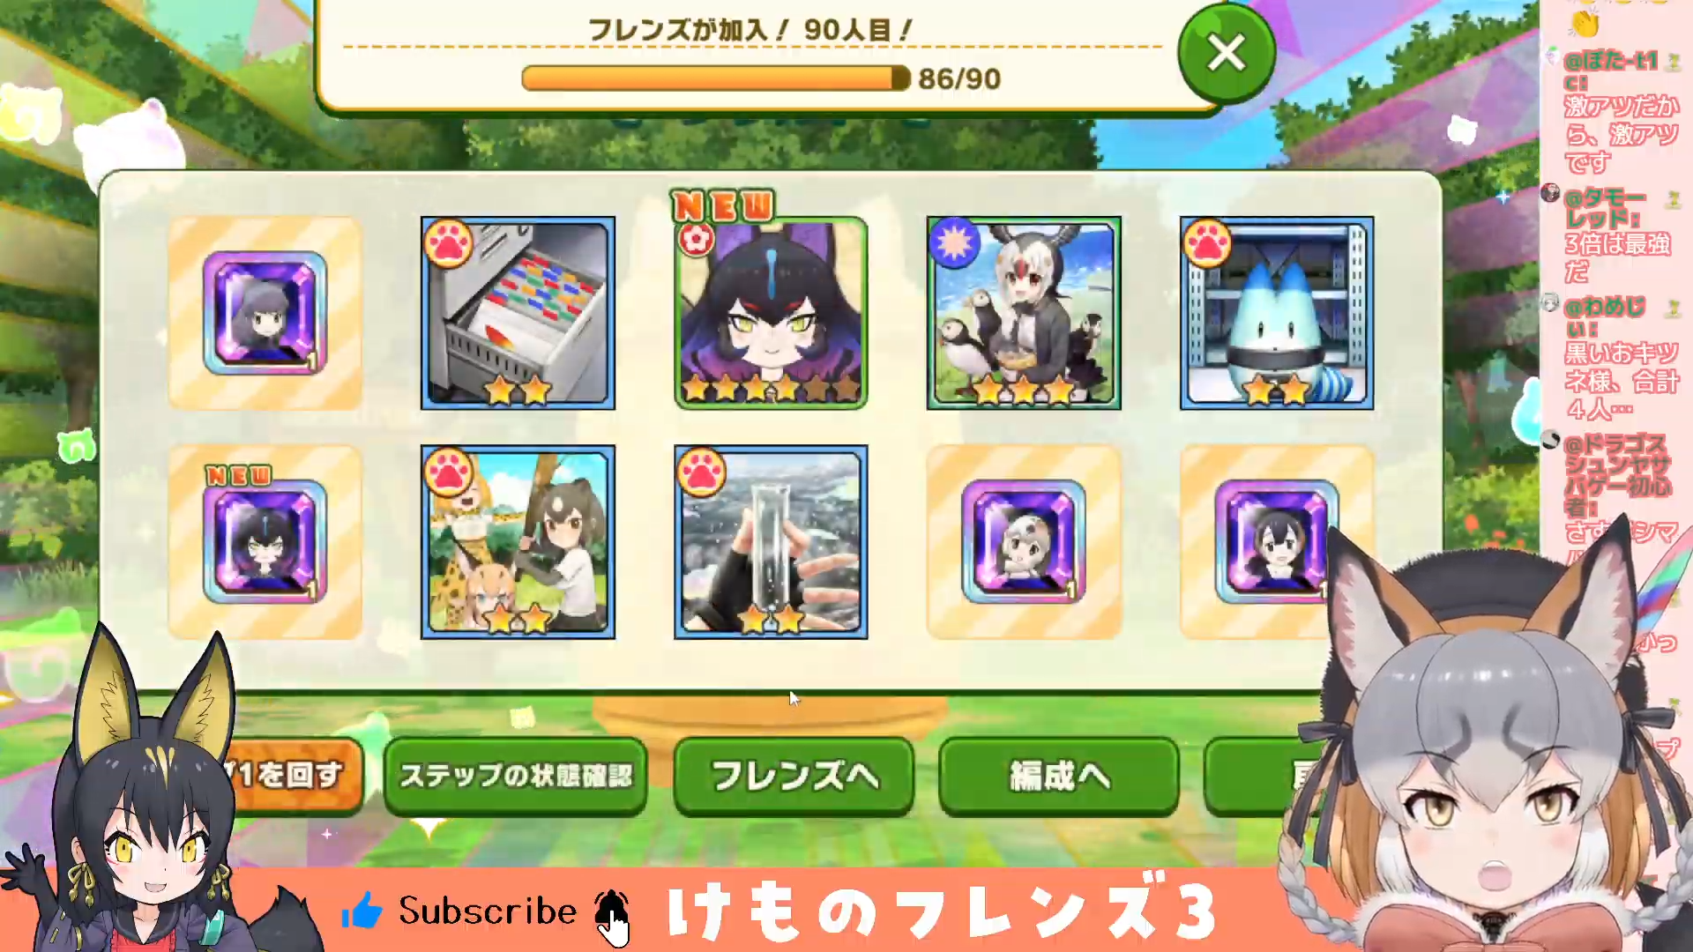The width and height of the screenshot is (1693, 952).
Task: Open the two-star filing cabinet photo card
Action: click(x=518, y=313)
